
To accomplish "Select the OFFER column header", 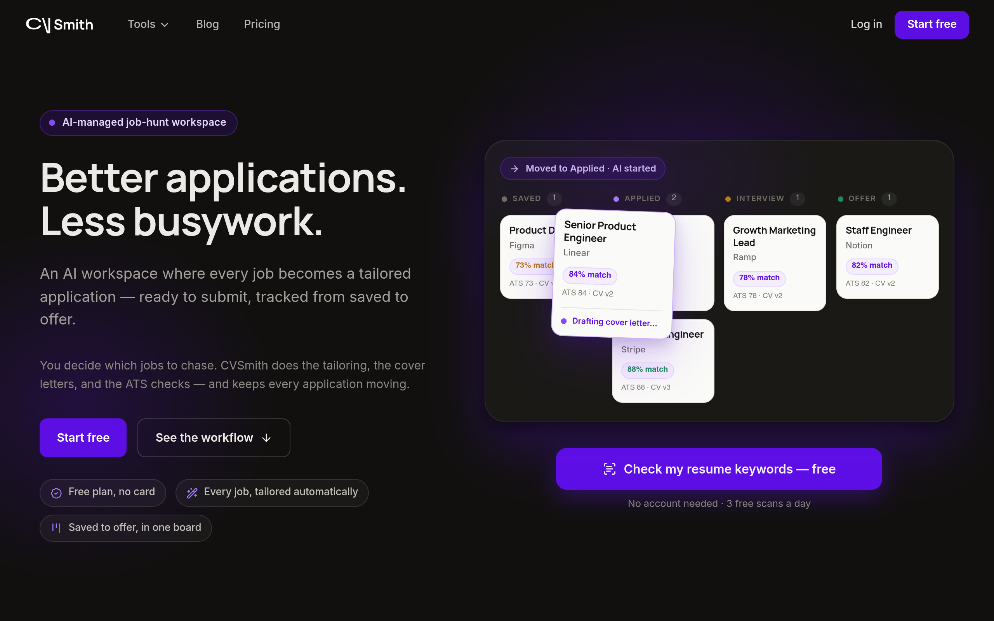I will click(862, 199).
